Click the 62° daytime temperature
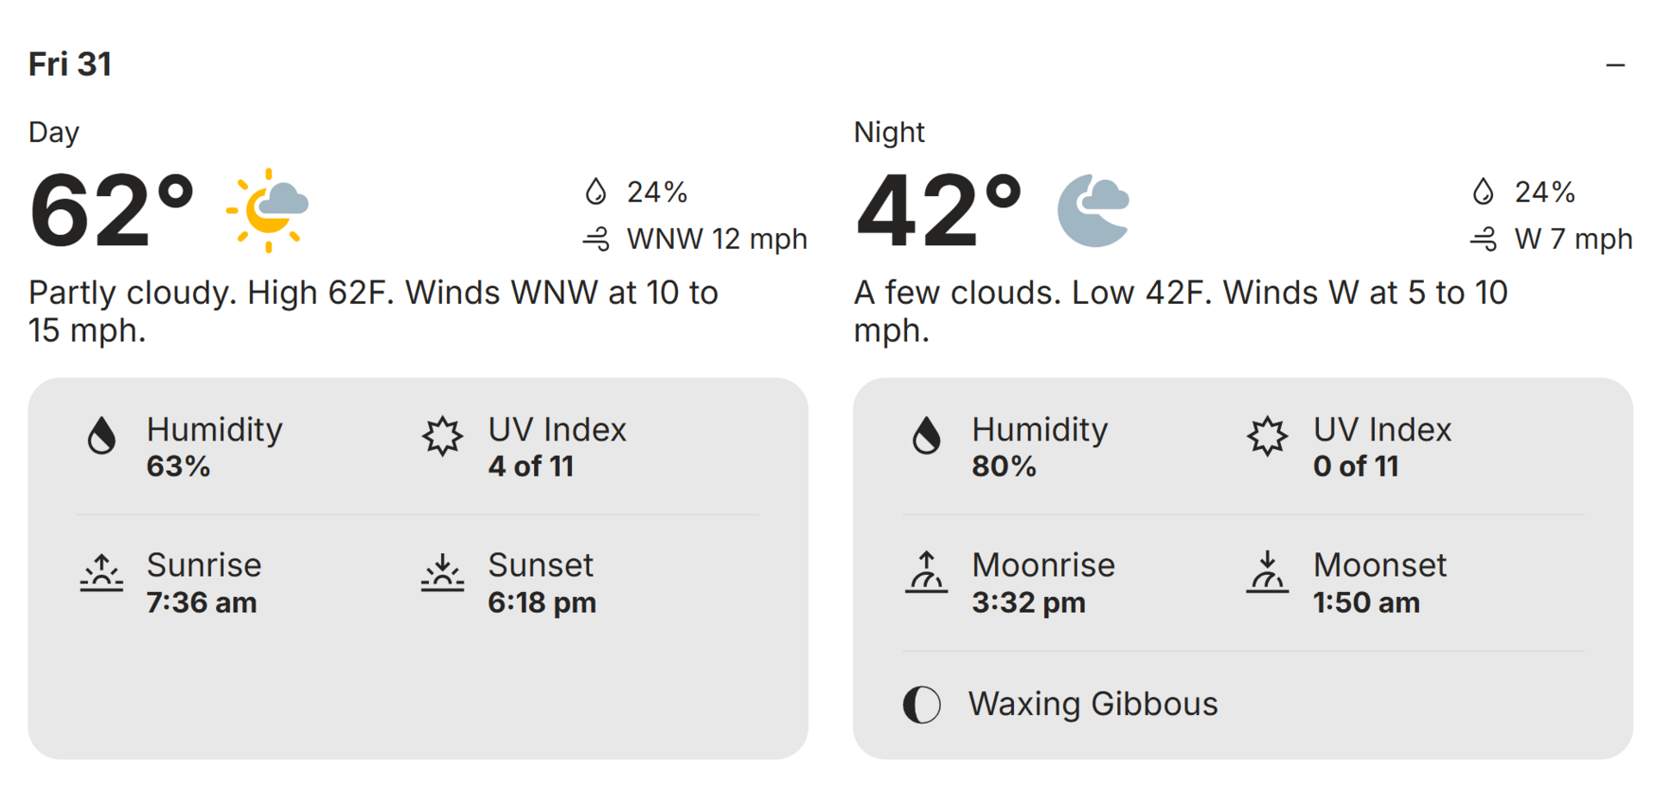 pyautogui.click(x=112, y=211)
